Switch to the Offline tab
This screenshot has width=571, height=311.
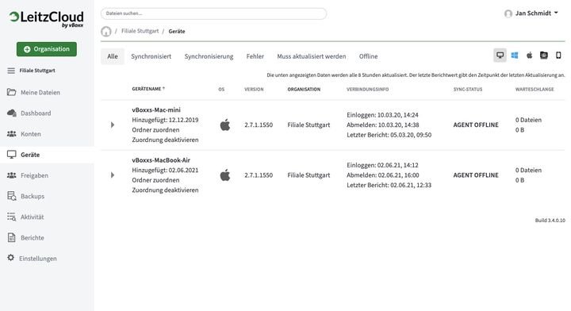click(368, 56)
